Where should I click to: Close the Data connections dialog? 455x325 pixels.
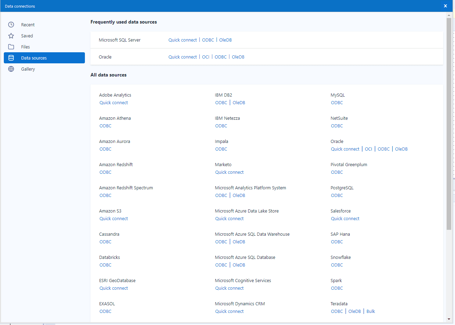(445, 6)
